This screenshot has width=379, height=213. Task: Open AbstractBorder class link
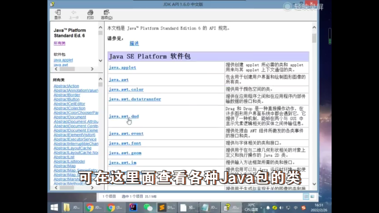(67, 95)
